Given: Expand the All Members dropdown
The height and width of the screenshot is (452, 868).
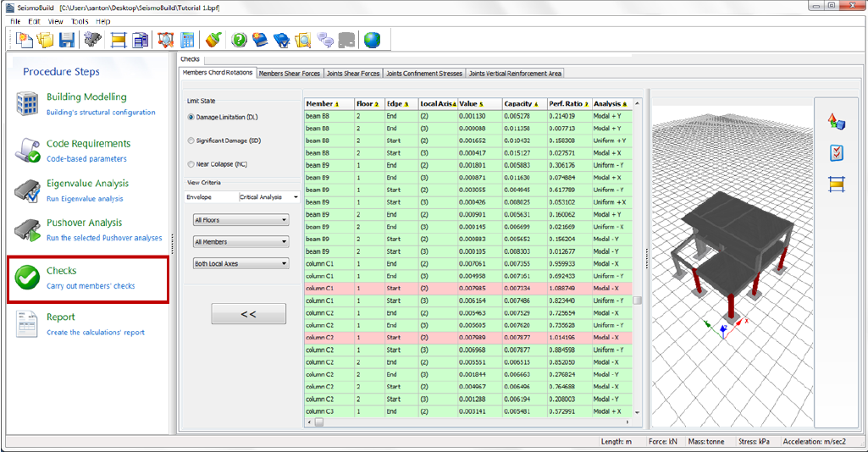Looking at the screenshot, I should tap(241, 242).
